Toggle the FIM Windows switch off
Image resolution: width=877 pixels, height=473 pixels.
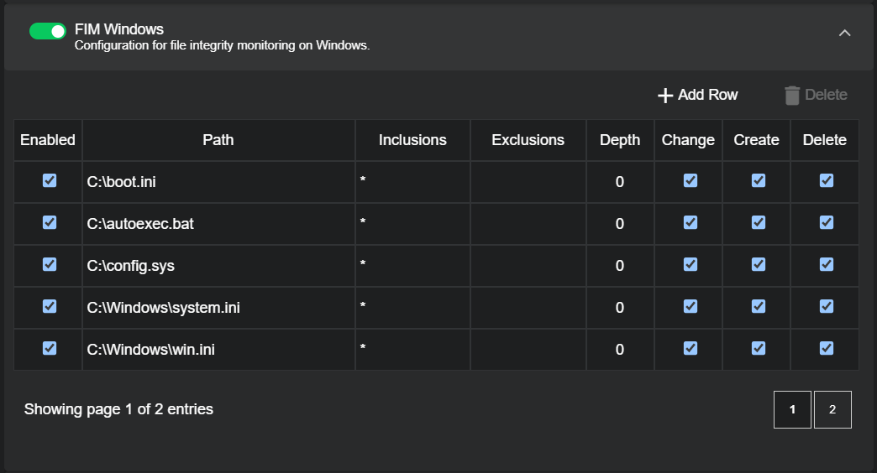[x=48, y=31]
